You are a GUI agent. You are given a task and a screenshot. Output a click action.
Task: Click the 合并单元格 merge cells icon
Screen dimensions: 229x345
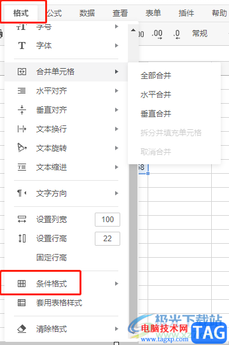[x=22, y=71]
